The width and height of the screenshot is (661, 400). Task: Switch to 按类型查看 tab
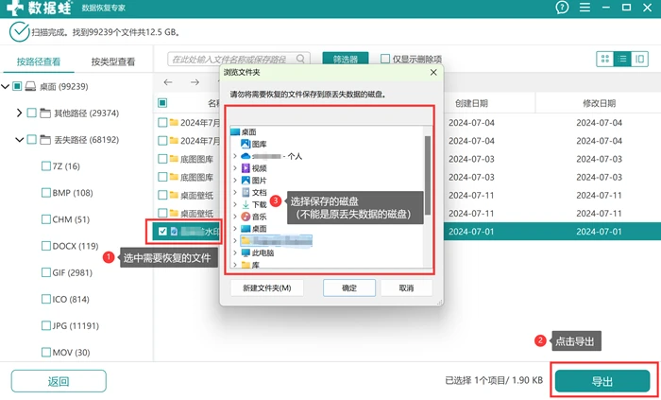click(113, 62)
